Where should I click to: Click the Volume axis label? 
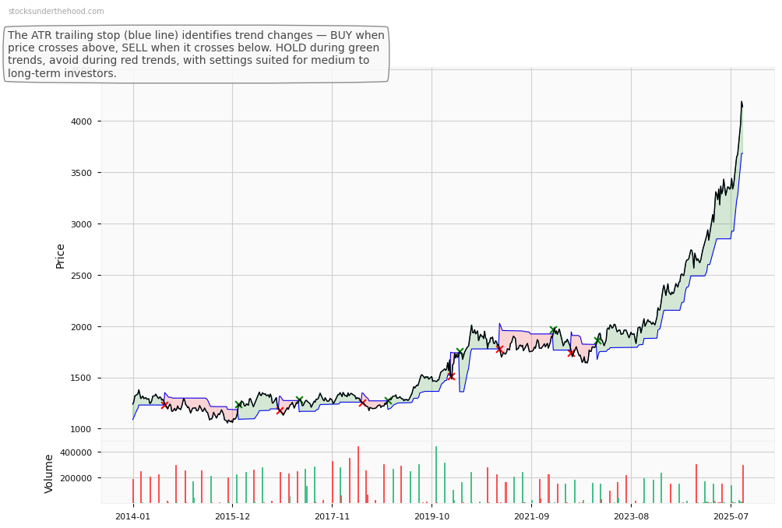coord(49,473)
